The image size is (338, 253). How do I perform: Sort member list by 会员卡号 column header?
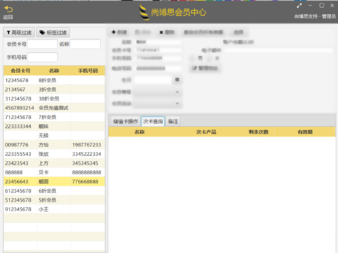tap(20, 71)
